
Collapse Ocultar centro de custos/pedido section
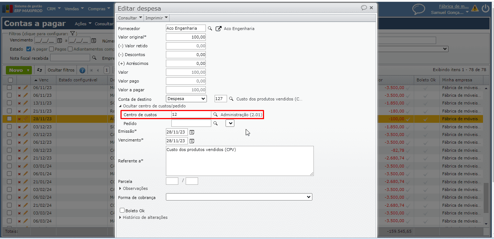pos(152,106)
